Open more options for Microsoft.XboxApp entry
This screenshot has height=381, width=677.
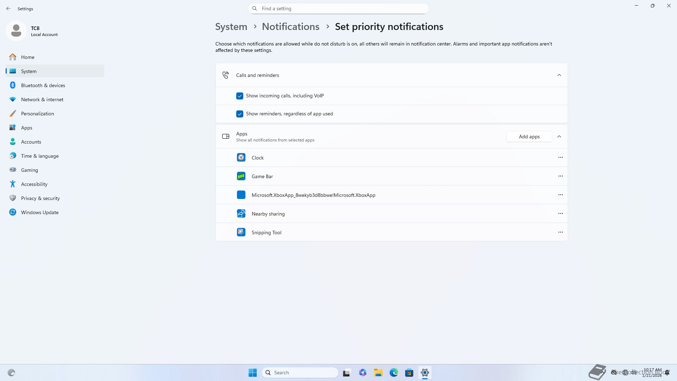560,195
